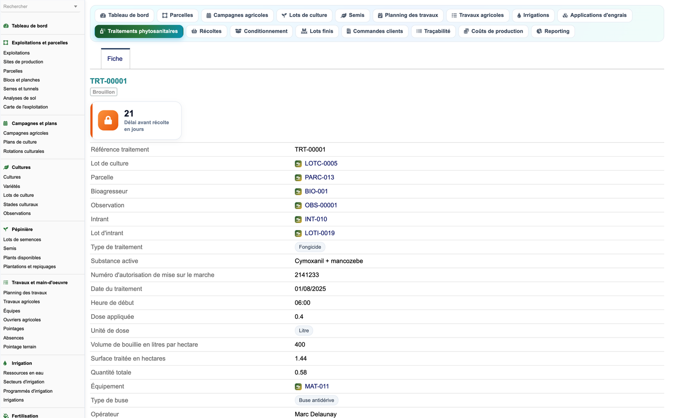This screenshot has height=418, width=676.
Task: Open the INT-010 intrant link
Action: (316, 219)
